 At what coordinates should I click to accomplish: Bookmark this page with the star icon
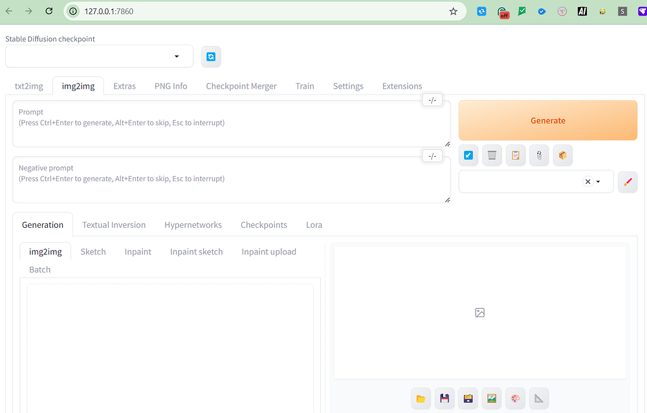coord(453,11)
